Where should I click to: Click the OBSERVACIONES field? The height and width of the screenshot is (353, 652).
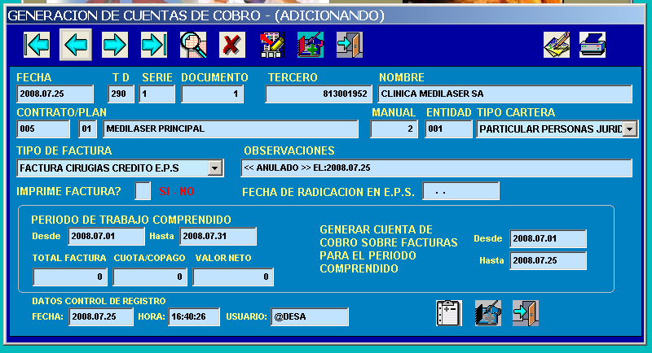437,168
